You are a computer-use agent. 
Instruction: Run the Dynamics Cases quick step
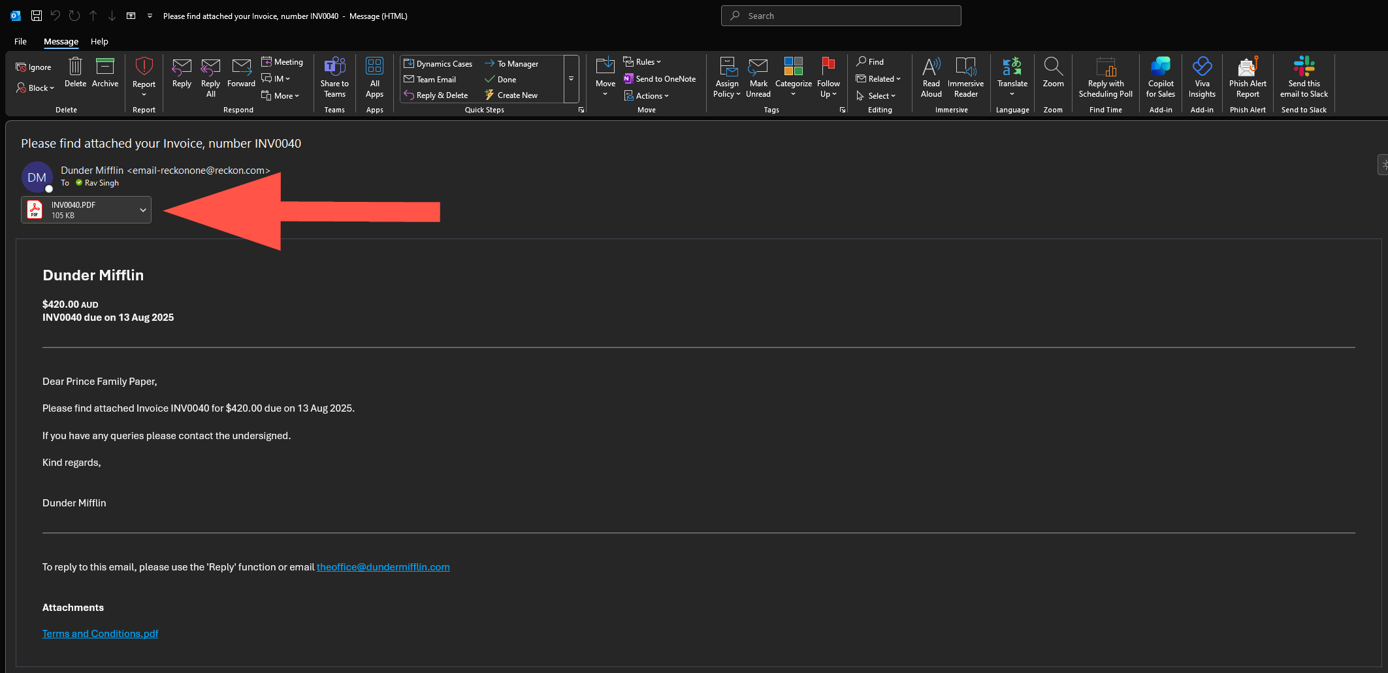click(x=438, y=63)
